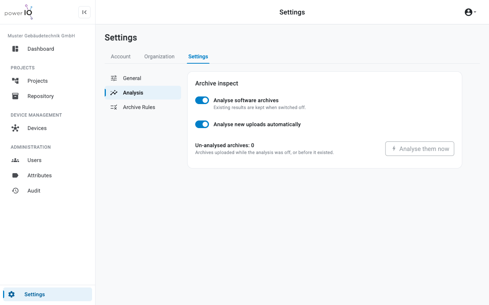Open the Devices page link
The image size is (489, 305).
tap(47, 128)
